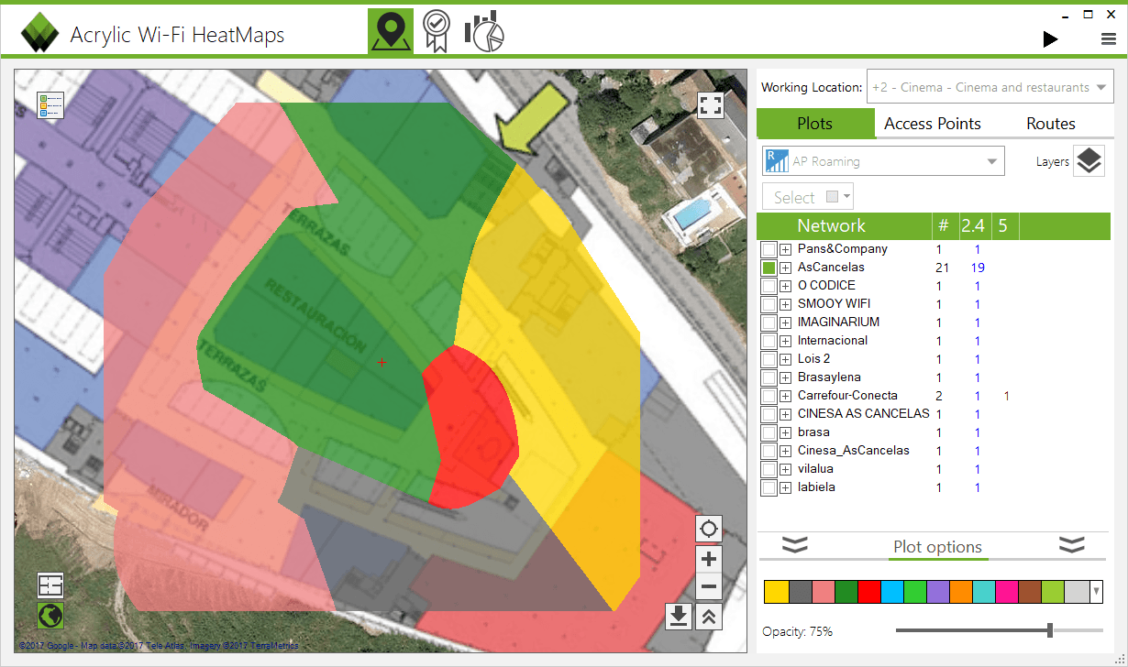Click the AsCancelas 2.4 count 19
The width and height of the screenshot is (1128, 667).
(978, 268)
